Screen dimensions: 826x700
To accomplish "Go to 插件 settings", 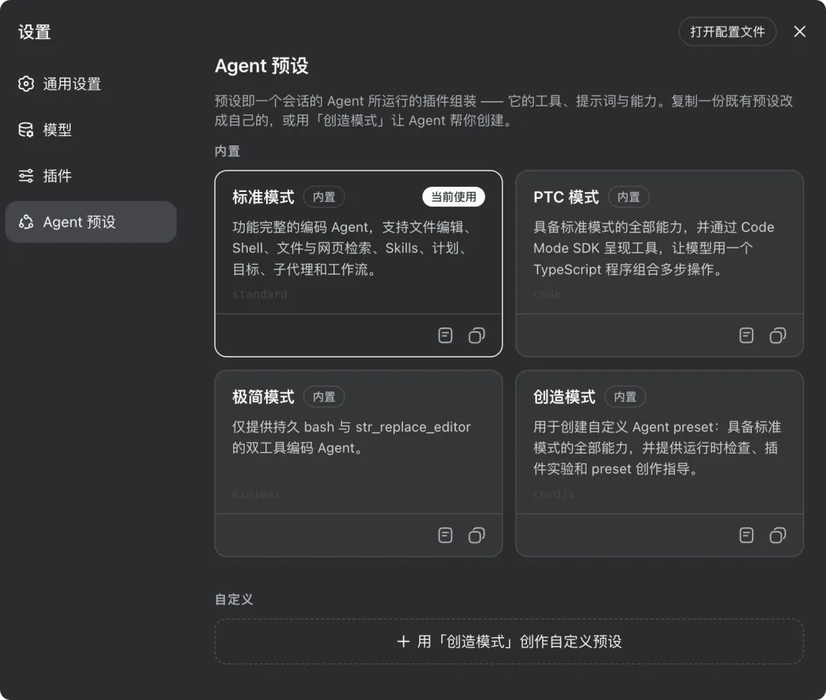I will [90, 175].
